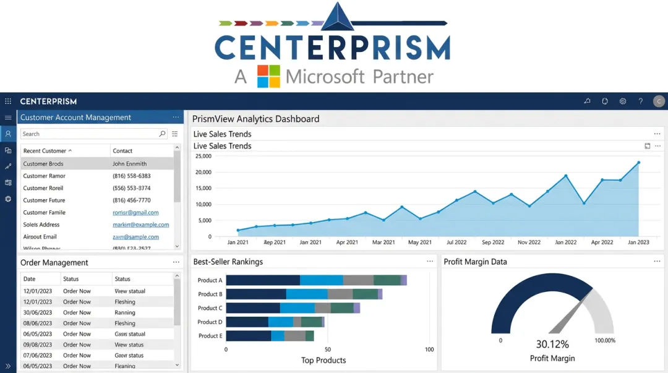
Task: Click Product A bar in rankings chart
Action: pyautogui.click(x=317, y=280)
